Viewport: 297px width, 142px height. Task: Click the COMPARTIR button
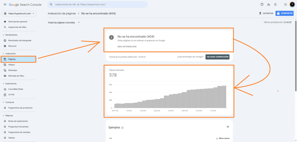point(285,13)
